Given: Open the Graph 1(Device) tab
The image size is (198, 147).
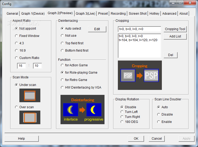Looking at the screenshot, I should [x=33, y=14].
